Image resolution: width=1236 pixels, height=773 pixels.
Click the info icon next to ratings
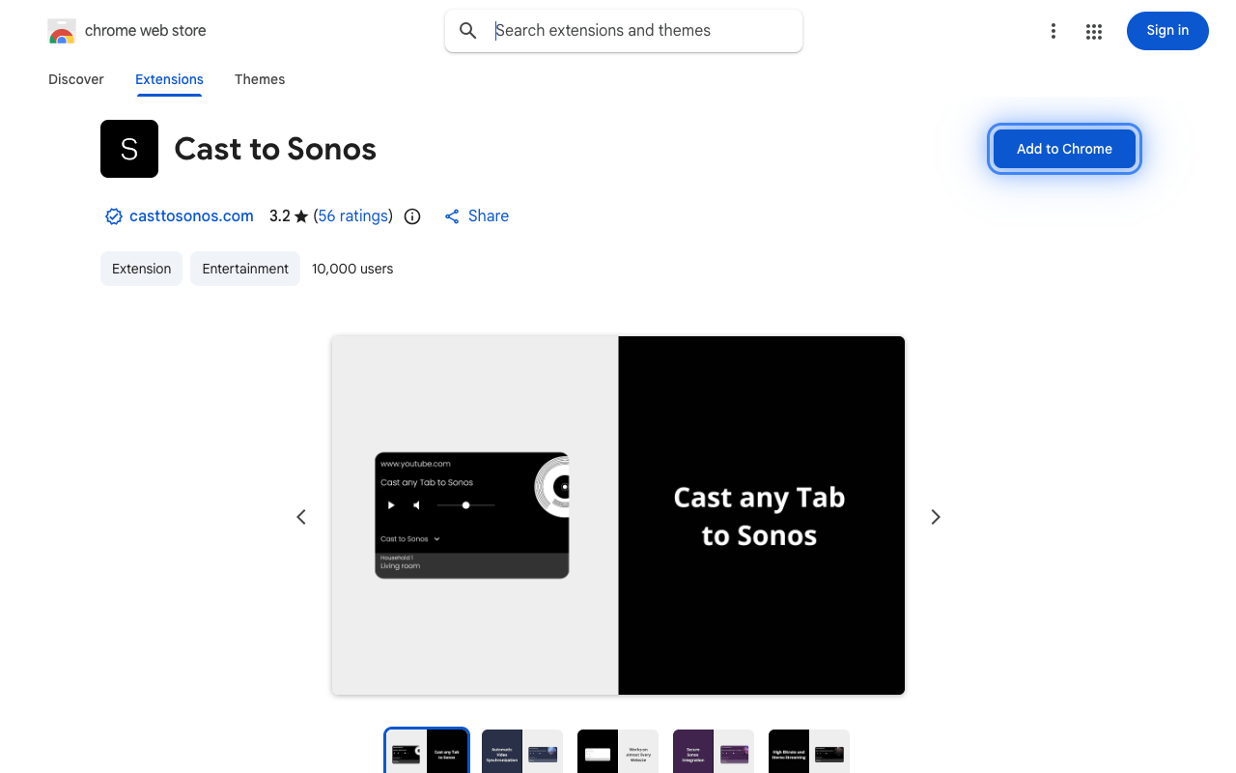412,216
